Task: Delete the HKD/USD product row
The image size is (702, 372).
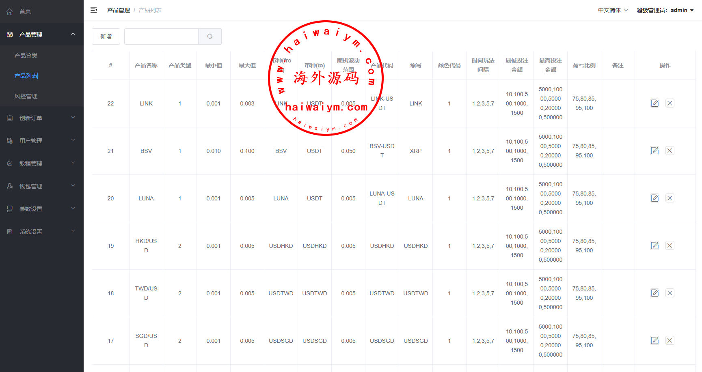Action: pyautogui.click(x=670, y=246)
